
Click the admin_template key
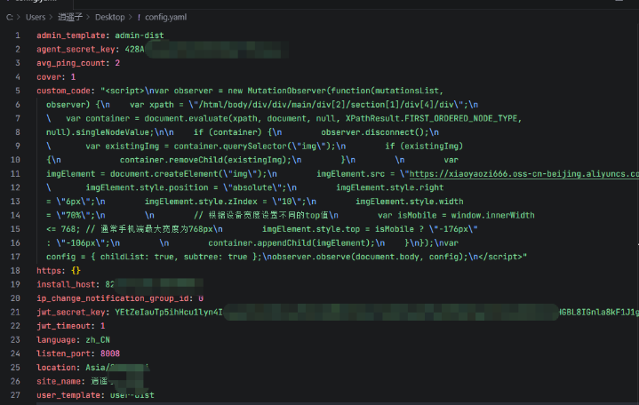coord(71,36)
